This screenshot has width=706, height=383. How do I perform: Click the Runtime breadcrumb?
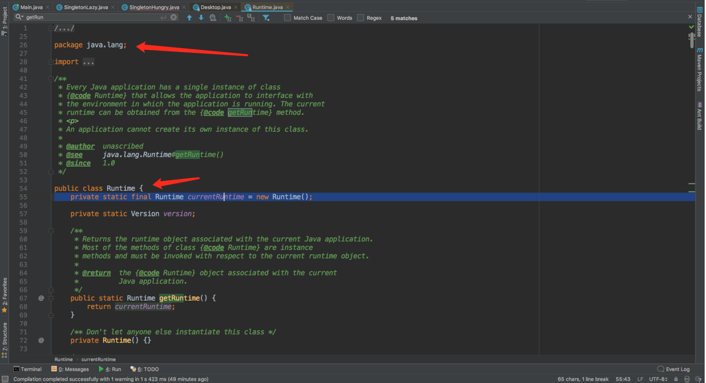click(x=64, y=359)
